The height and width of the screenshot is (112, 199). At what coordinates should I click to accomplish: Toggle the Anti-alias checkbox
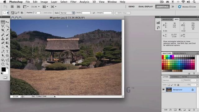tap(43, 13)
